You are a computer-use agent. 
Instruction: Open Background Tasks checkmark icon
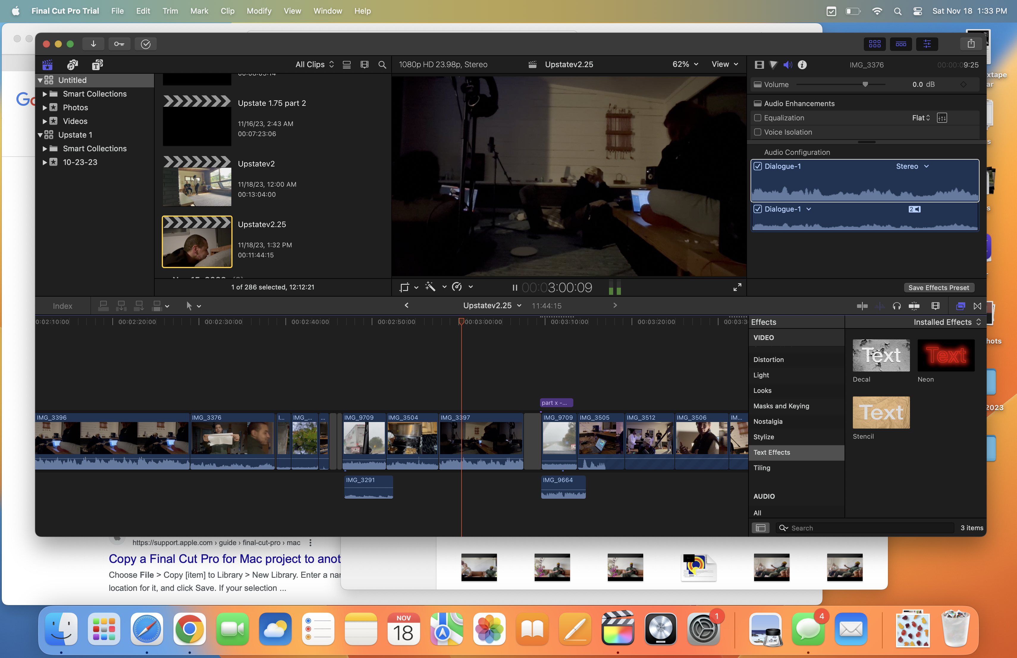[146, 44]
